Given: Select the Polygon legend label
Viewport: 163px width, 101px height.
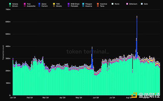Looking at the screenshot, I should point(89,4).
